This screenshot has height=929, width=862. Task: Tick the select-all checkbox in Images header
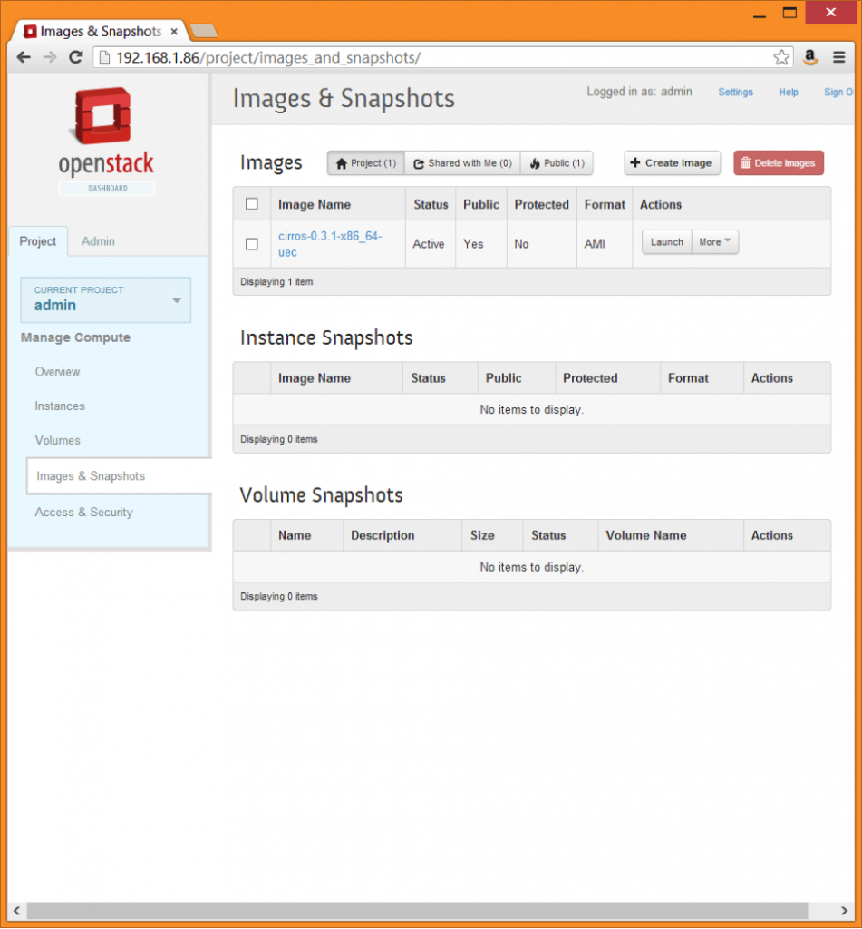tap(252, 204)
